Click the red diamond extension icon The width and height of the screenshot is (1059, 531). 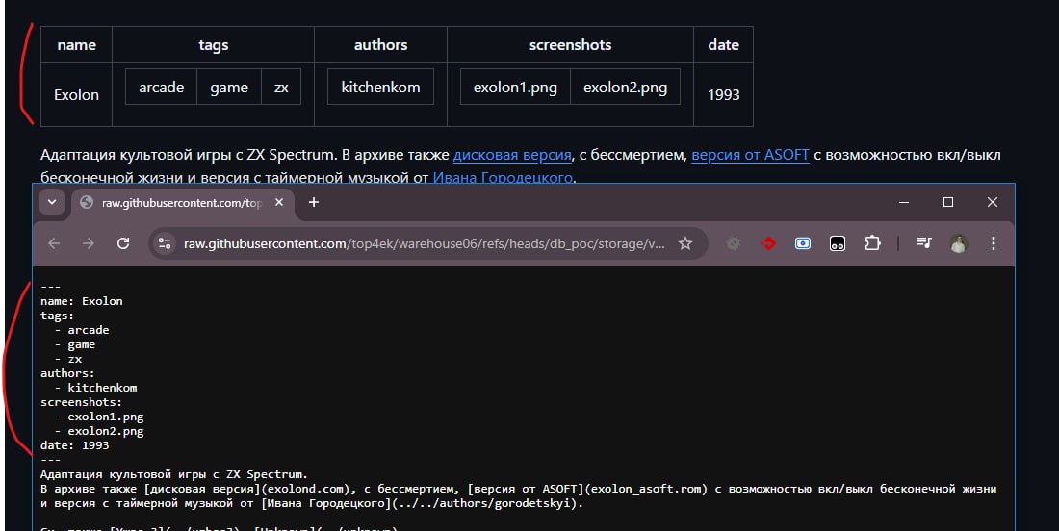768,243
